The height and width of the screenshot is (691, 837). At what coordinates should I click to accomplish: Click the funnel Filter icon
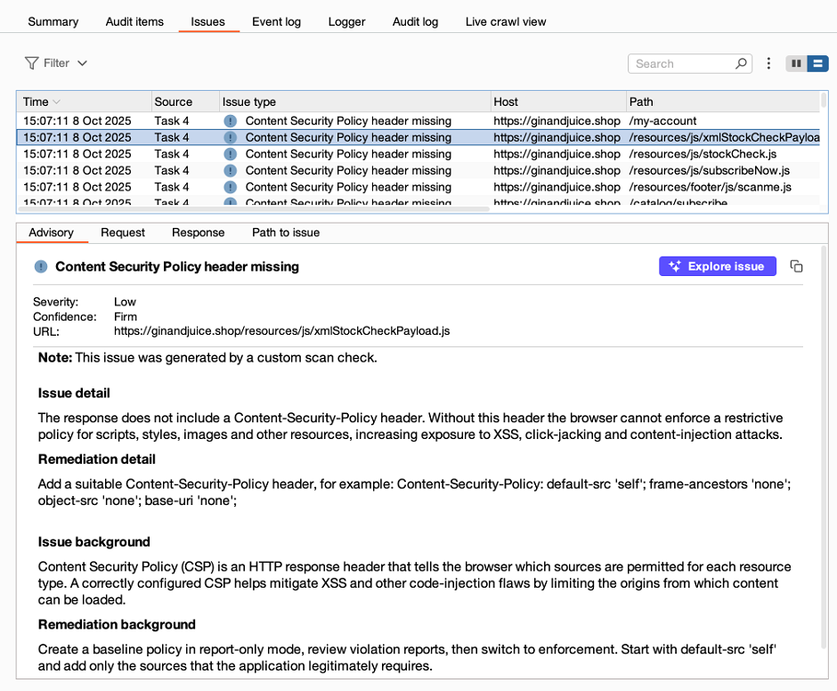(x=32, y=63)
